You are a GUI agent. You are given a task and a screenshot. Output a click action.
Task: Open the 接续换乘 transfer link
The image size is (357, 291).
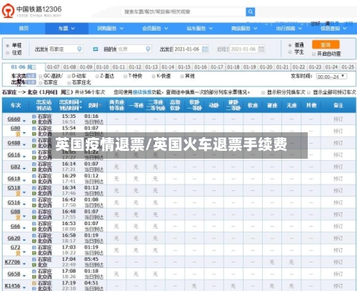142,92
